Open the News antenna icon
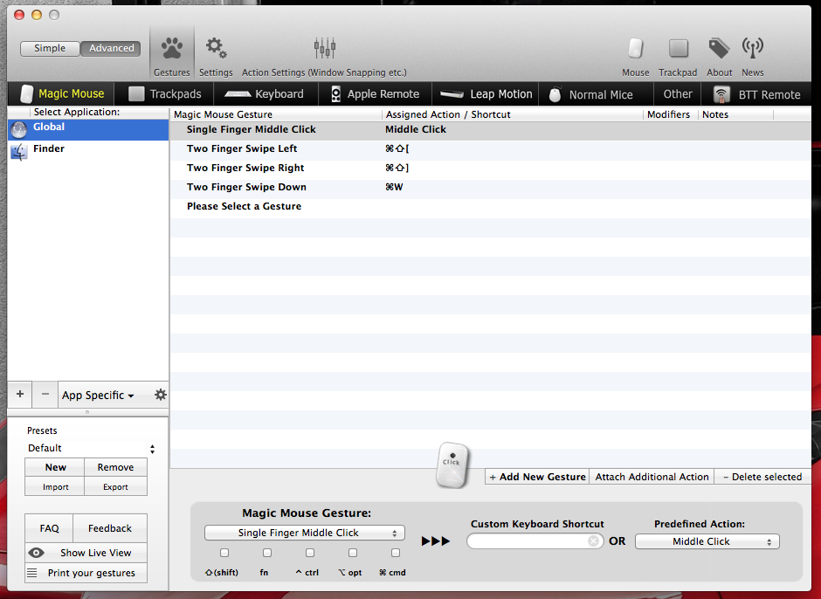 tap(752, 49)
